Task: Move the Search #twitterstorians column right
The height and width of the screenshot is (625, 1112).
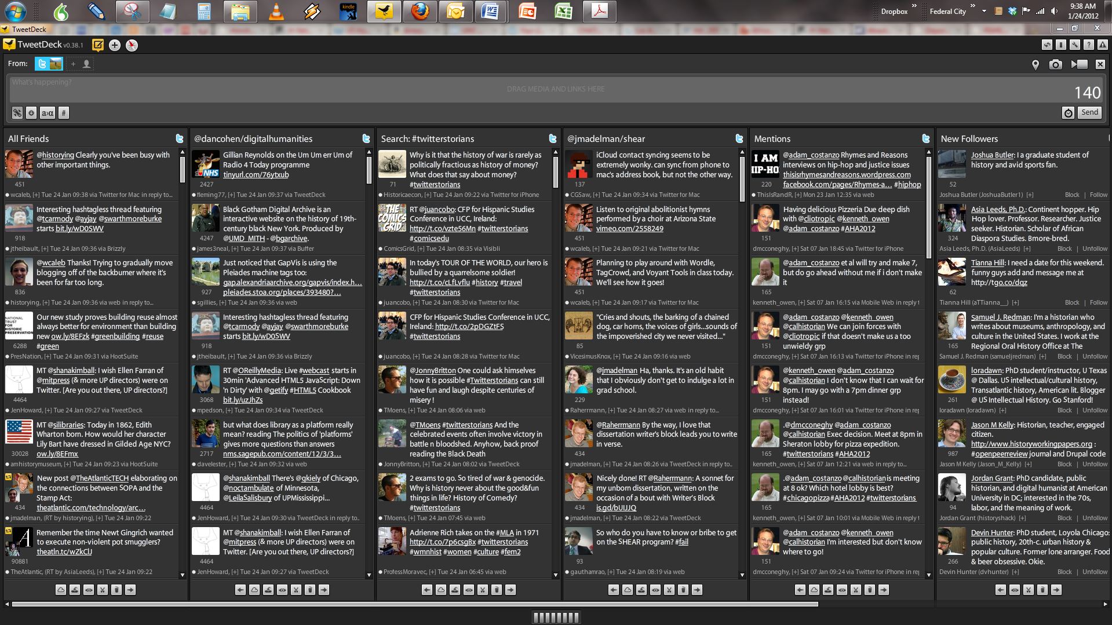Action: pos(511,590)
